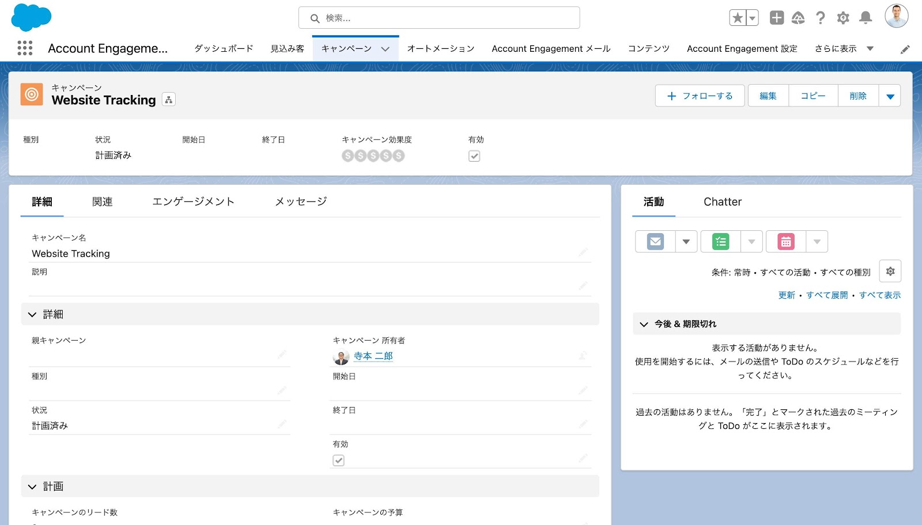Edit the 終了日 field pencil icon
Screen dimensions: 922x525
(583, 424)
